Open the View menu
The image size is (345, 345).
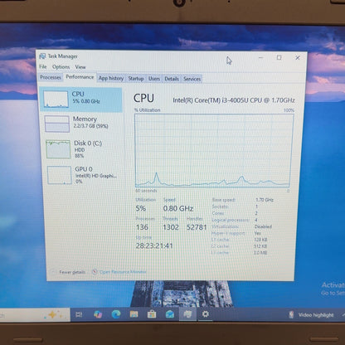point(80,67)
